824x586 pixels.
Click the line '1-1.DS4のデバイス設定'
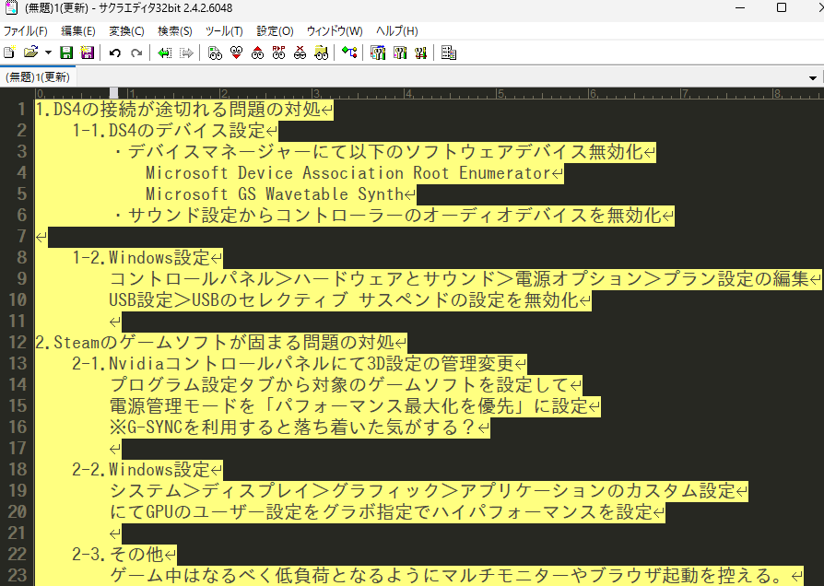[x=168, y=130]
